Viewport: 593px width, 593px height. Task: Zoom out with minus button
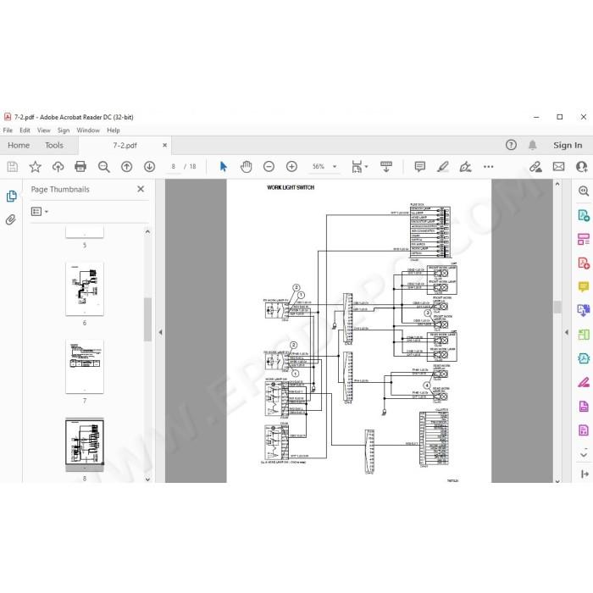(269, 166)
